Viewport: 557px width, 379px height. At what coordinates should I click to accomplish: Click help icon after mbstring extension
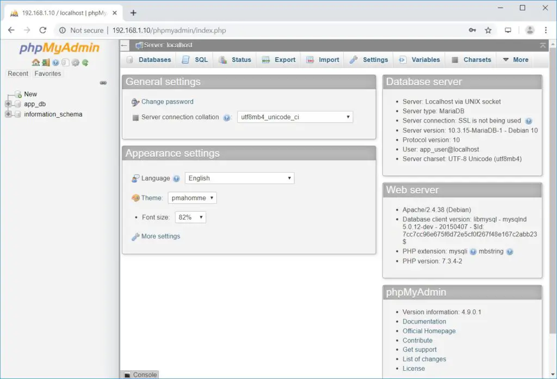510,252
